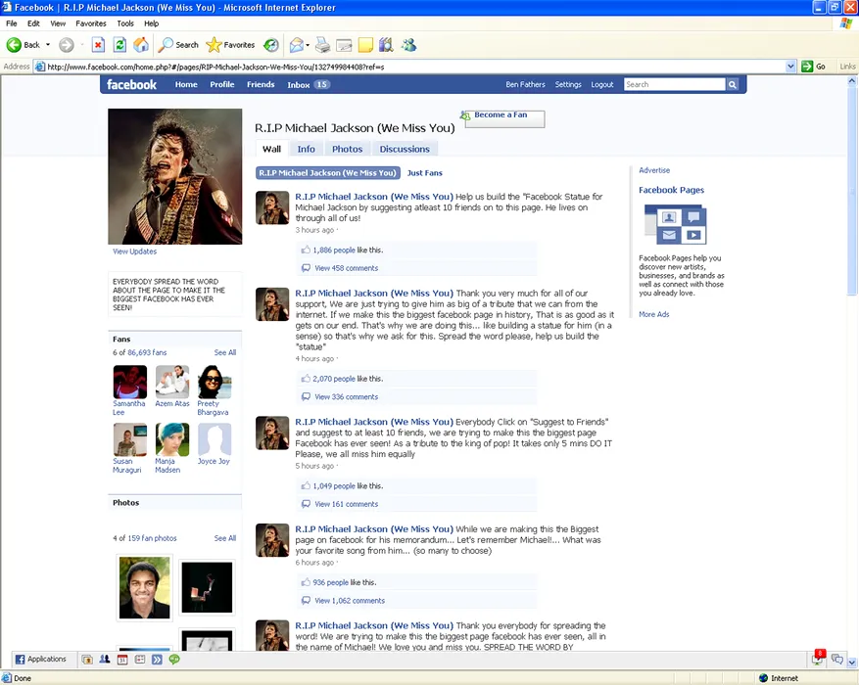The width and height of the screenshot is (859, 685).
Task: Click the Edit toolbar icon beside Print
Action: (x=344, y=45)
